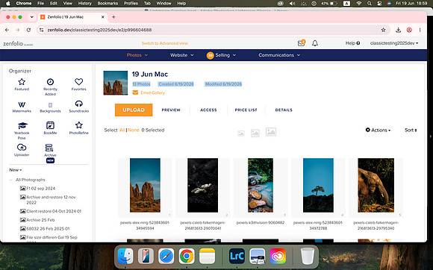Open the New dropdown in Organizer
The width and height of the screenshot is (433, 270).
pos(16,170)
